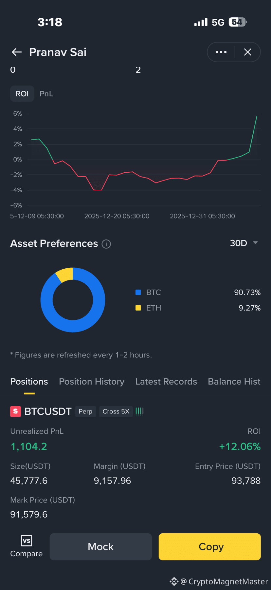Close the mini program with X

click(248, 52)
